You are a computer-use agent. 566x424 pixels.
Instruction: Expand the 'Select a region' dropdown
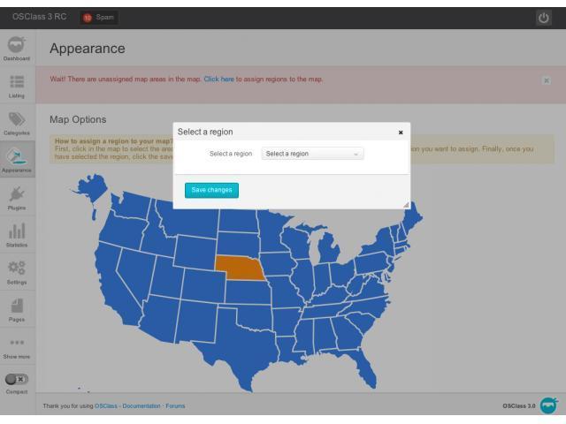pyautogui.click(x=312, y=154)
